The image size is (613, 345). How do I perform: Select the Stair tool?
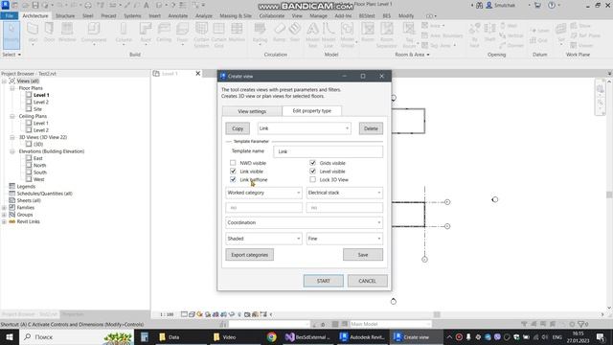click(295, 33)
